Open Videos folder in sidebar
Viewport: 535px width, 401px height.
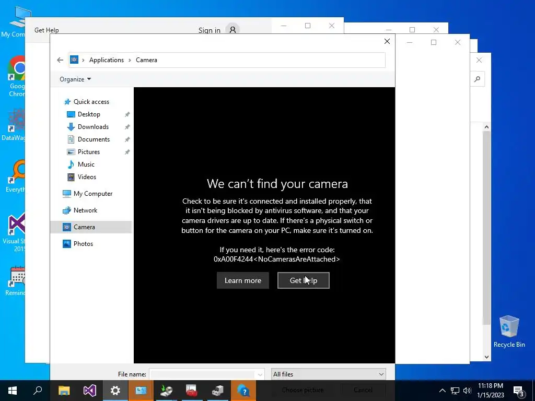(x=87, y=177)
